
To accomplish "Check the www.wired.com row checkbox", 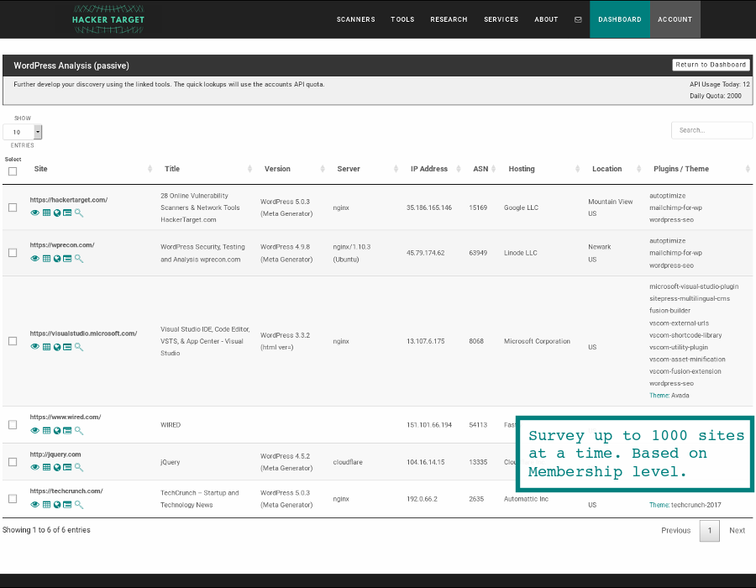I will coord(13,424).
